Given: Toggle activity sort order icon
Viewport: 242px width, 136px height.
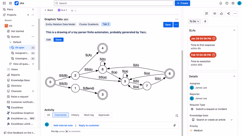Looking at the screenshot, I should click(x=177, y=116).
